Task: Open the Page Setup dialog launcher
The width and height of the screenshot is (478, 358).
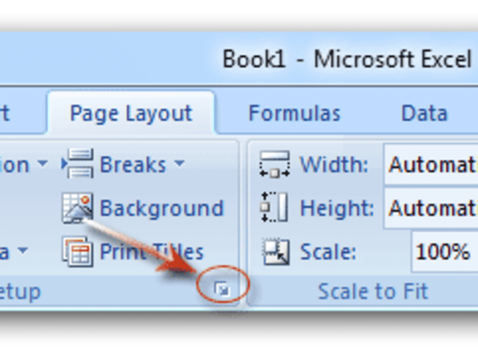Action: [221, 289]
